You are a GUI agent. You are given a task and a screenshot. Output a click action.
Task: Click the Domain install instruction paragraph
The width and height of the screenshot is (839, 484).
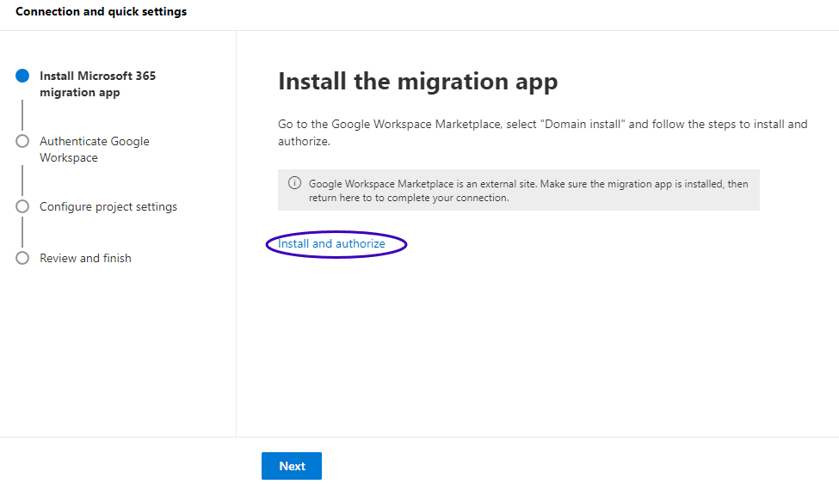(x=542, y=132)
